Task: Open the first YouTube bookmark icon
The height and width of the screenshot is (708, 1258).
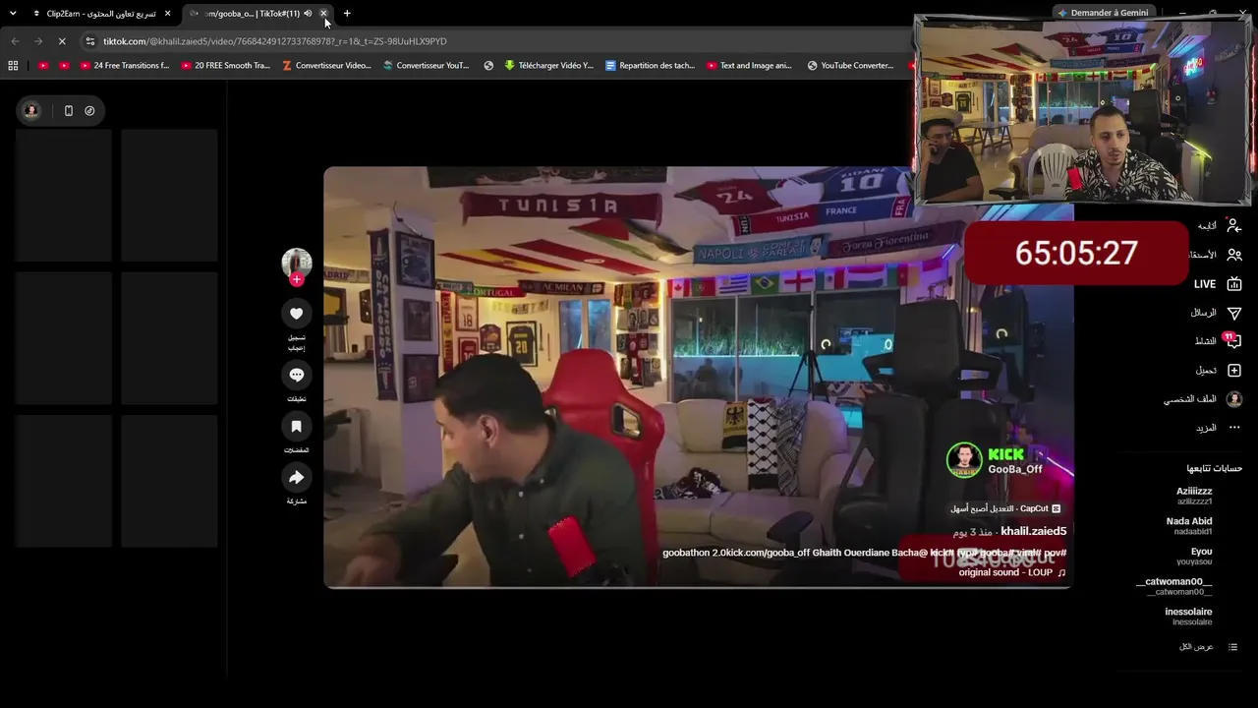Action: click(43, 66)
